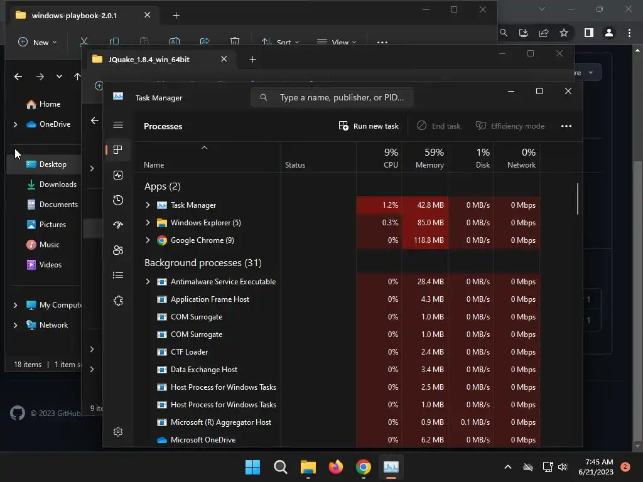The image size is (643, 482).
Task: Open the New dropdown in windows-playbook Explorer
Action: (38, 42)
